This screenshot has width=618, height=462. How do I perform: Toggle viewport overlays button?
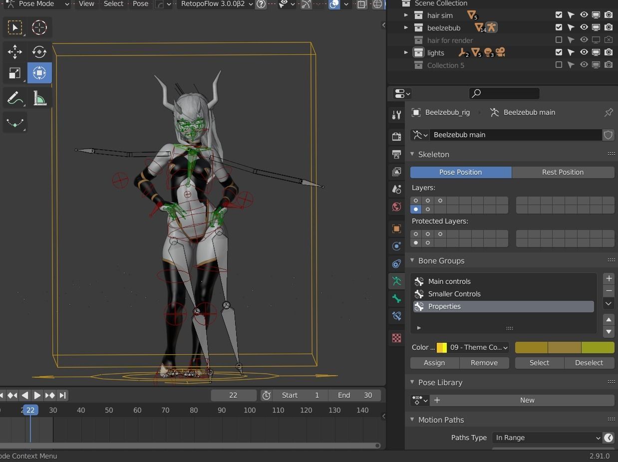tap(334, 4)
